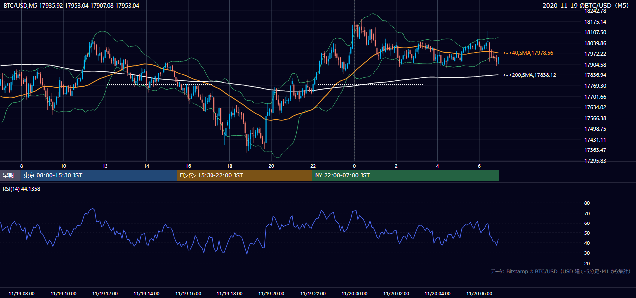Screen dimensions: 636x298
Task: Click price axis value 17769.30
Action: [595, 86]
